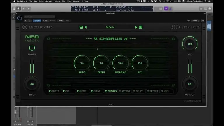Screen dimensions: 224x126
Task: Open the plugin settings preset dropdown
Action: click(x=39, y=17)
